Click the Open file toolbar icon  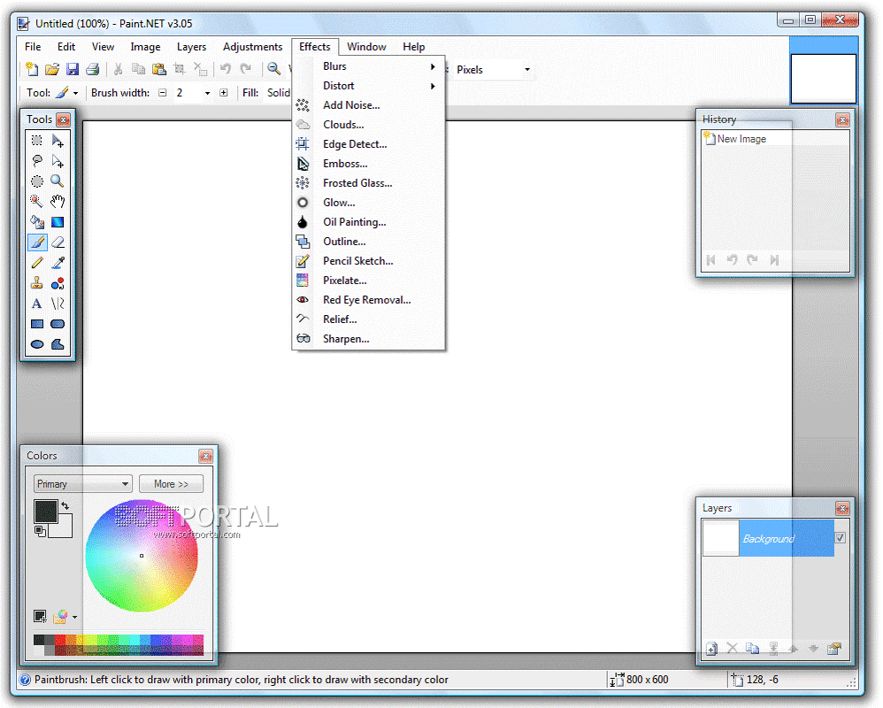[52, 69]
